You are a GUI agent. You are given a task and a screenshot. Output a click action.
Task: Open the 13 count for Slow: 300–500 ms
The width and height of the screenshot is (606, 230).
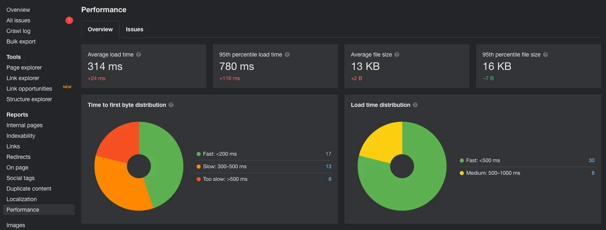point(329,167)
